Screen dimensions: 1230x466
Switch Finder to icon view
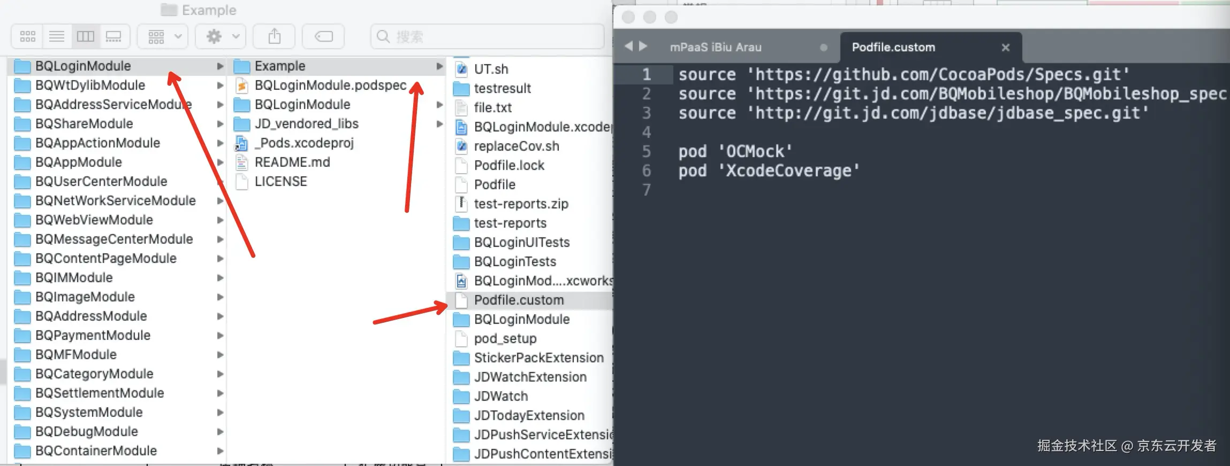click(27, 36)
